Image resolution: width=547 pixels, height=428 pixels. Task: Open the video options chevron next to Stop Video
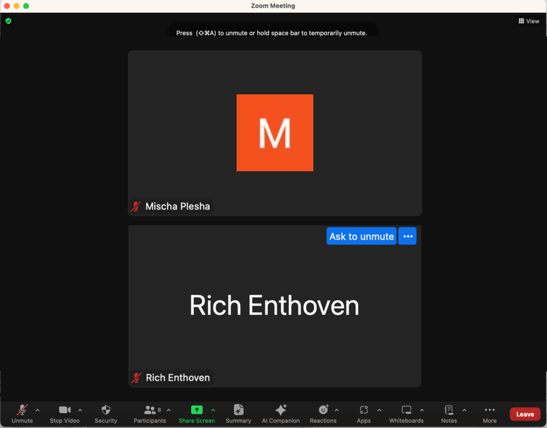tap(81, 410)
